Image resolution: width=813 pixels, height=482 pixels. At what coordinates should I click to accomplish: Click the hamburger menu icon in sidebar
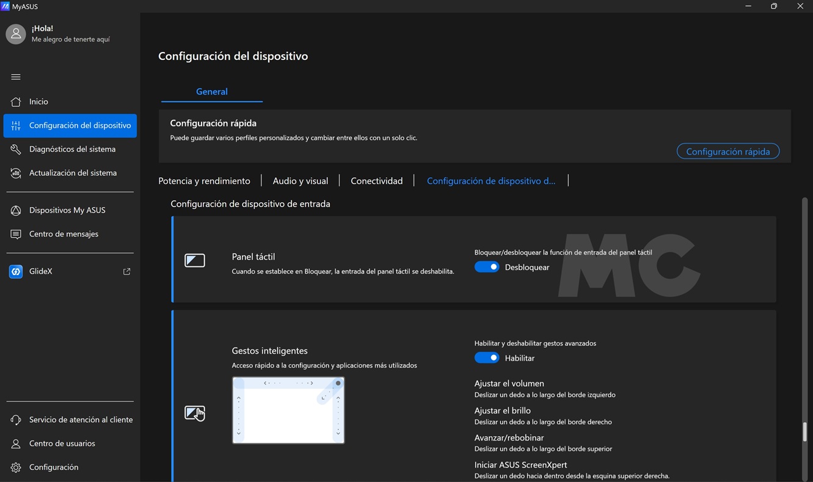(x=16, y=77)
